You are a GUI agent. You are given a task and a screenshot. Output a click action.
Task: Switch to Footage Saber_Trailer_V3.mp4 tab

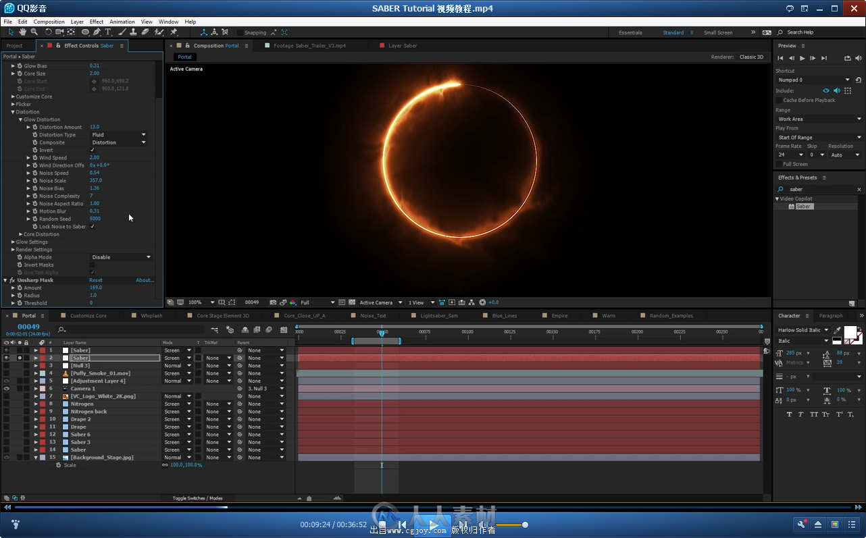coord(309,46)
